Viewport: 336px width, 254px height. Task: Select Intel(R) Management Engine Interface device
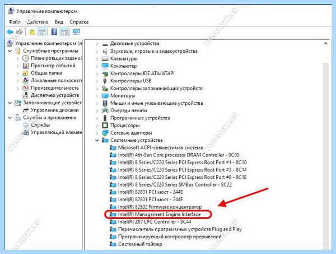coord(159,214)
